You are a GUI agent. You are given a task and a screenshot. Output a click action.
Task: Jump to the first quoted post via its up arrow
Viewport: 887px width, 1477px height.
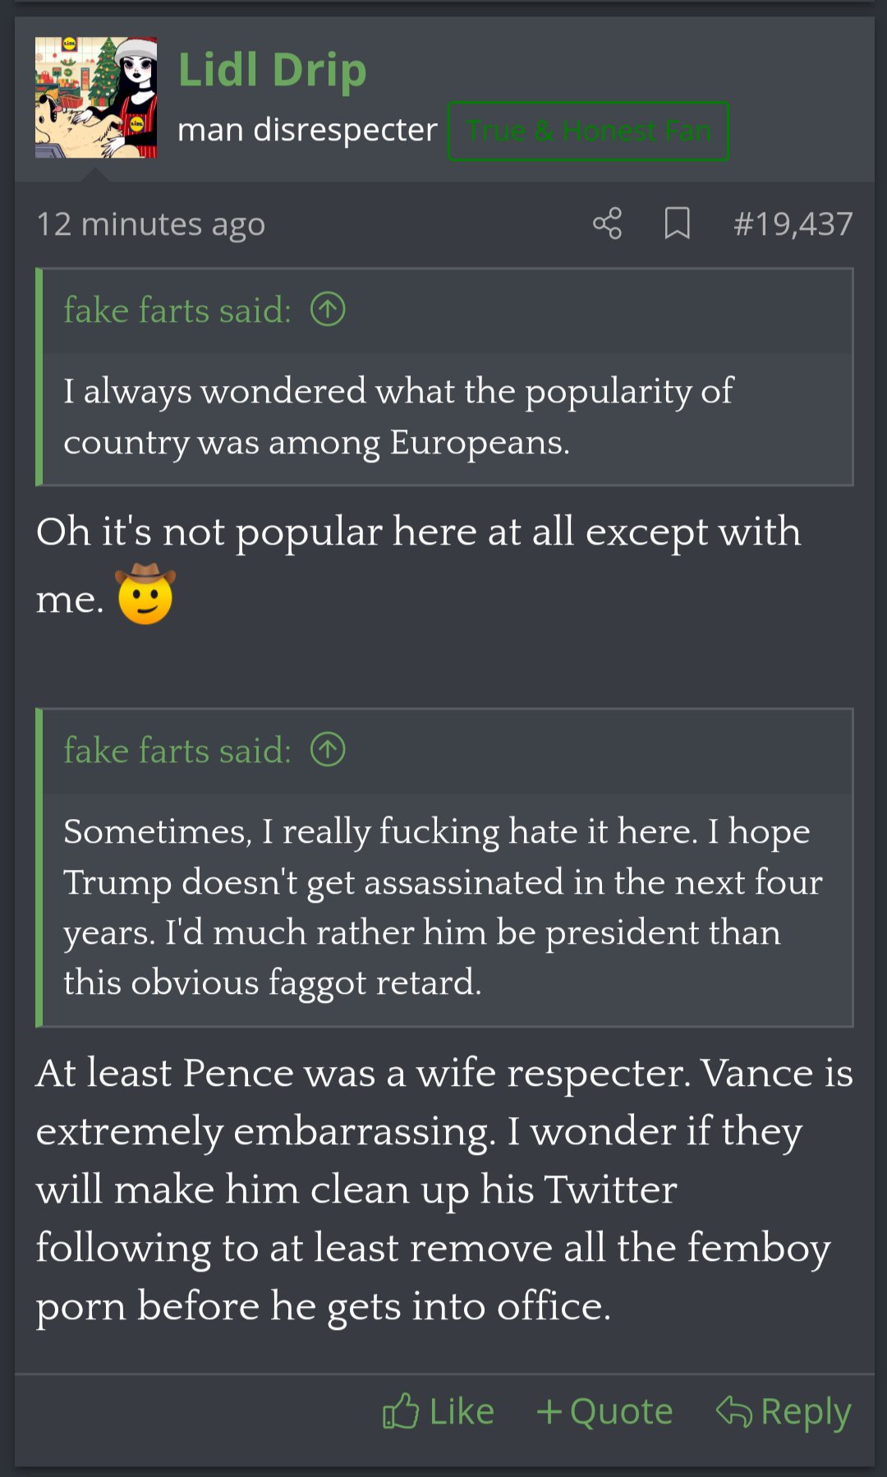coord(328,310)
